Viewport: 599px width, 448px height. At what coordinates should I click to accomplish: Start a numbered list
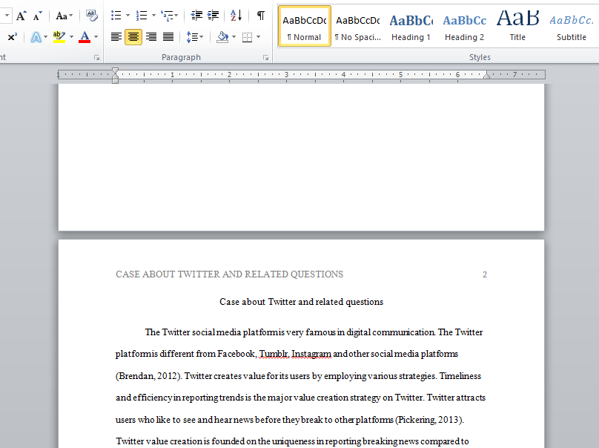coord(142,16)
